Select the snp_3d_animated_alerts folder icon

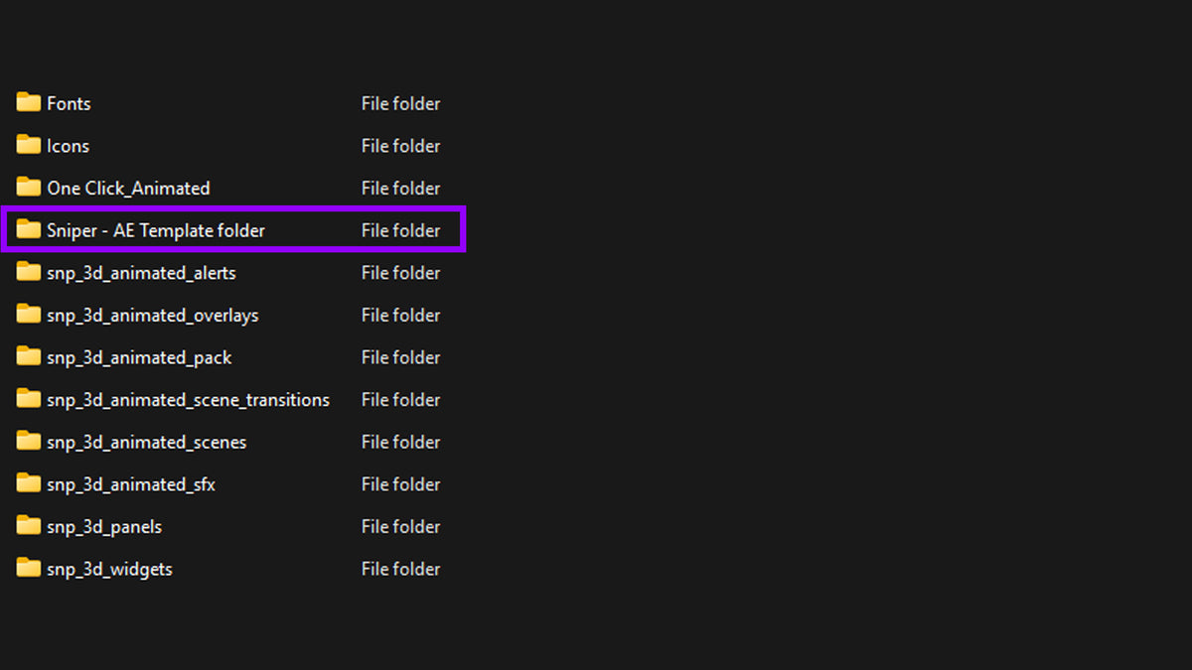[29, 272]
